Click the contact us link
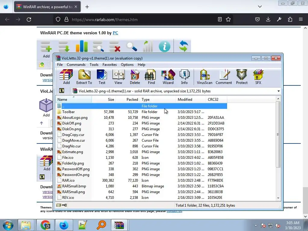This screenshot has width=308, height=231. tap(174, 211)
